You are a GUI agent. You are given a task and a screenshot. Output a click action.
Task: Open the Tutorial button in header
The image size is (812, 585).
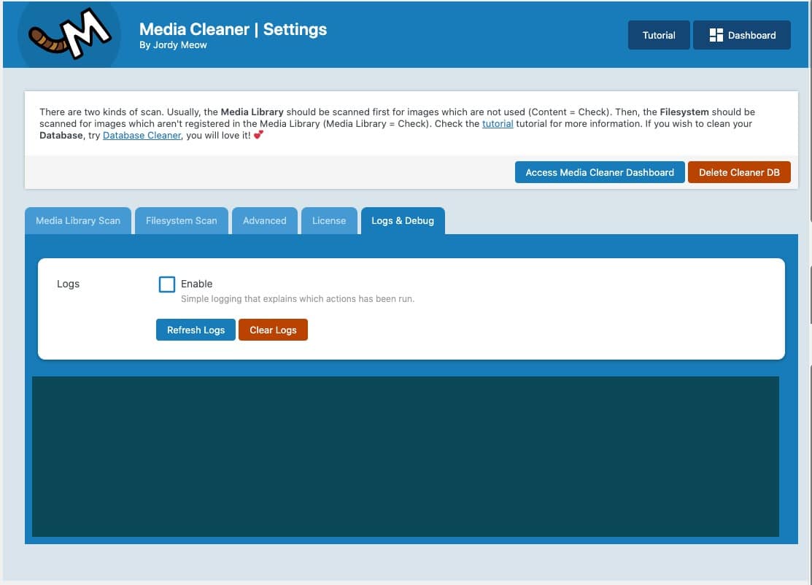(659, 35)
